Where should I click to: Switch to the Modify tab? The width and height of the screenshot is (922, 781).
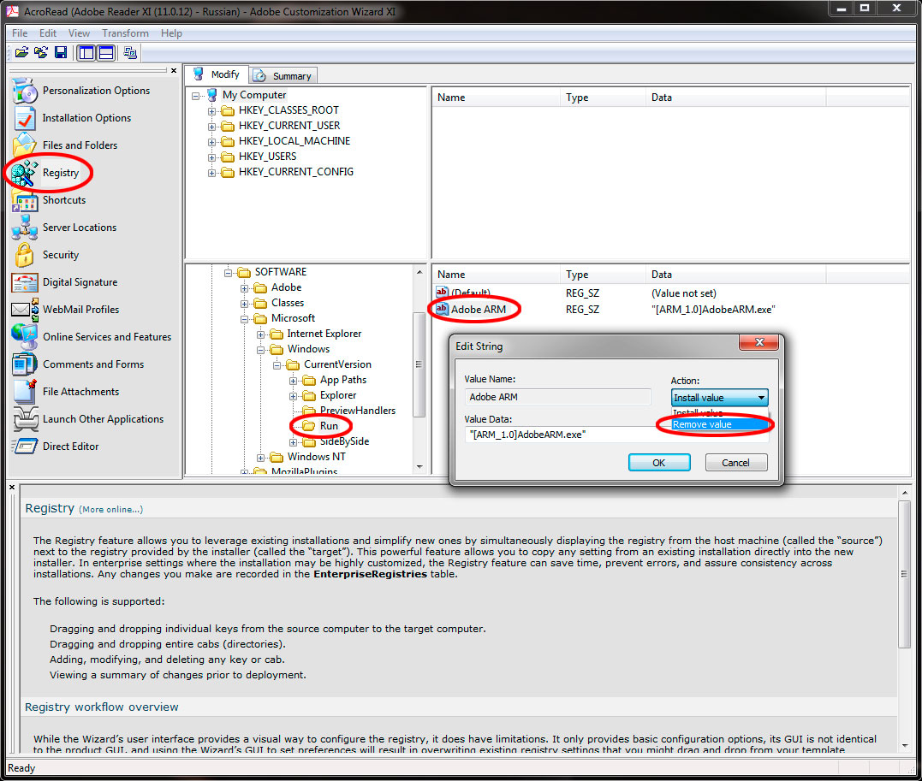(217, 74)
